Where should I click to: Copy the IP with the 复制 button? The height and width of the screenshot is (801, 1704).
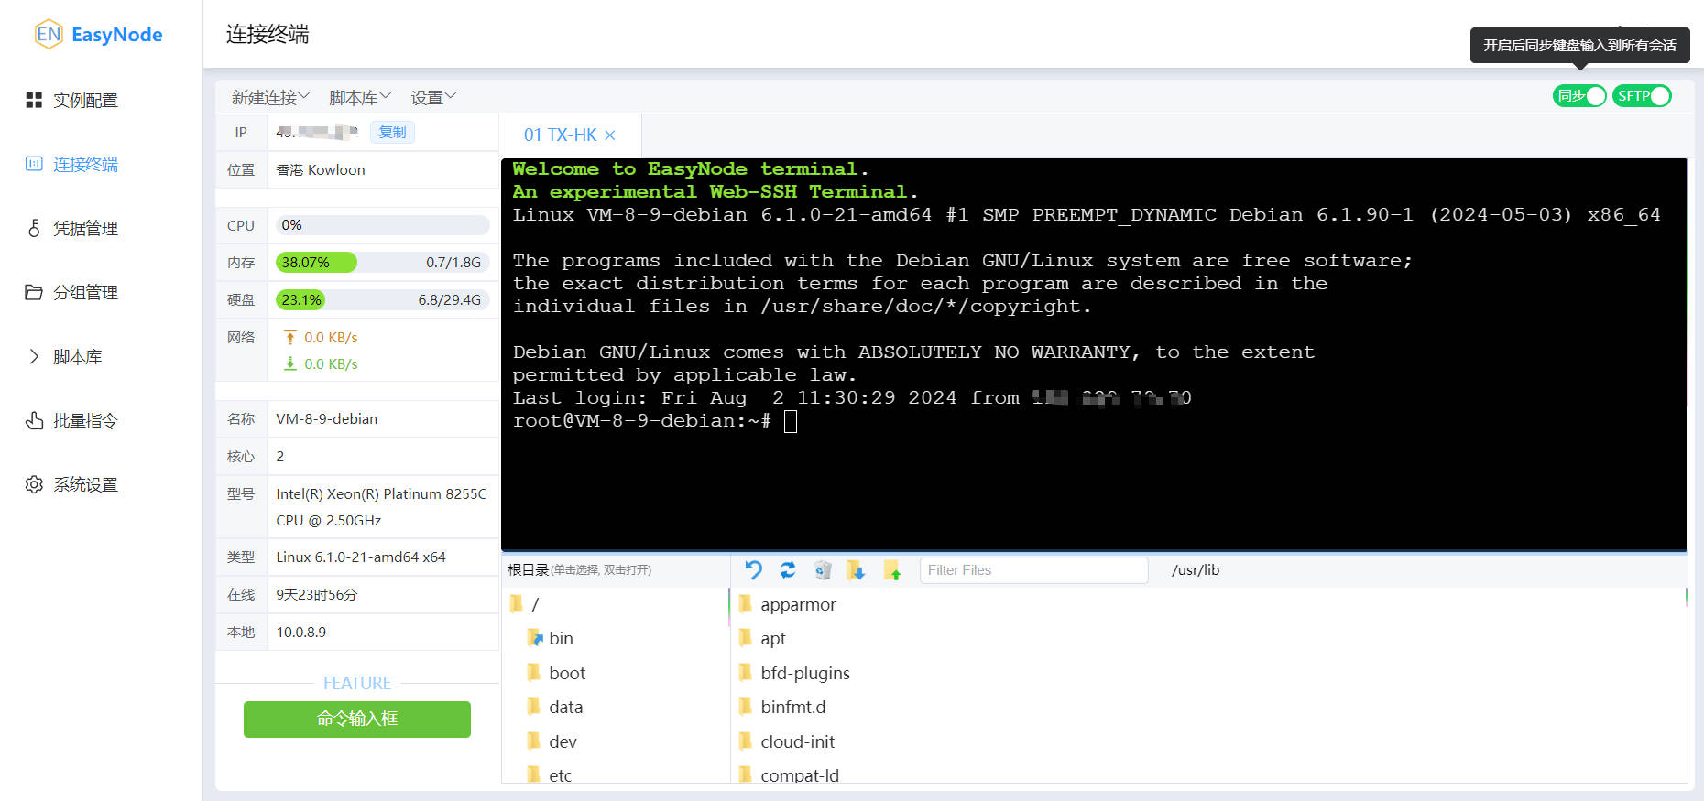(392, 133)
